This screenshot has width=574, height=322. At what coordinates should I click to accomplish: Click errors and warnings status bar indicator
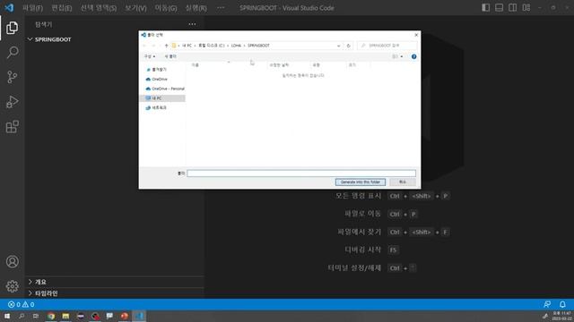tap(22, 304)
